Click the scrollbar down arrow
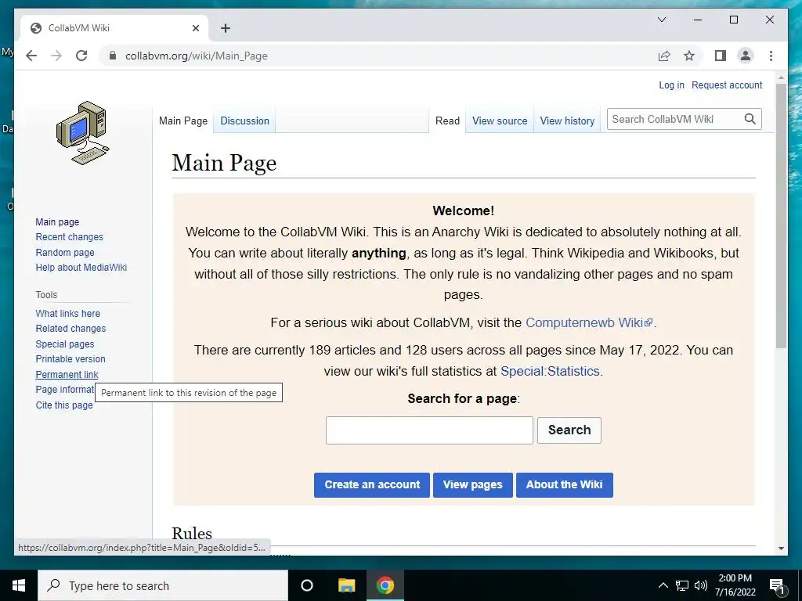The image size is (802, 601). click(781, 549)
